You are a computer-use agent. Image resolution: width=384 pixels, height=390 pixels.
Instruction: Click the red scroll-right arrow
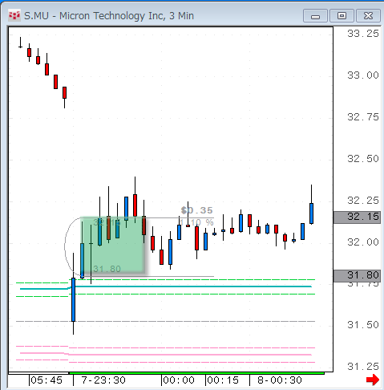(x=373, y=380)
